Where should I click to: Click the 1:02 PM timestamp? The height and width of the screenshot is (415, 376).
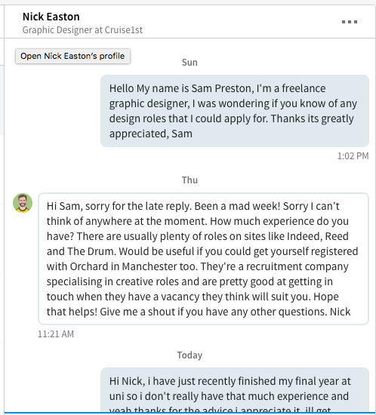point(353,156)
